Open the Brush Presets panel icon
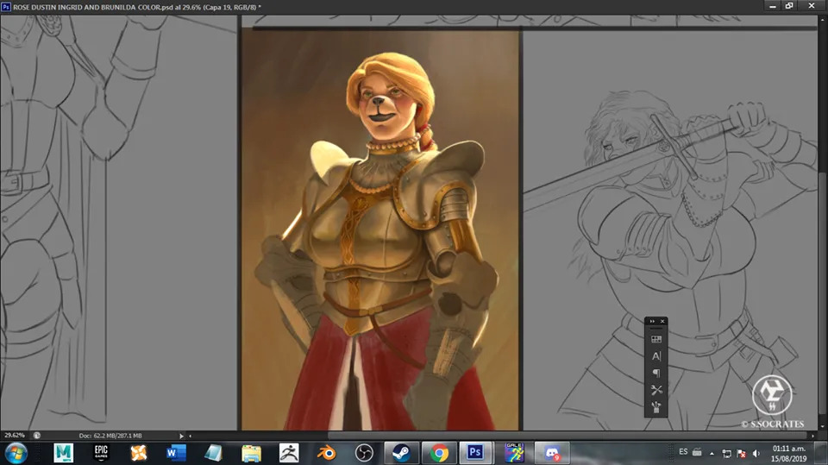The image size is (828, 465). click(x=655, y=407)
